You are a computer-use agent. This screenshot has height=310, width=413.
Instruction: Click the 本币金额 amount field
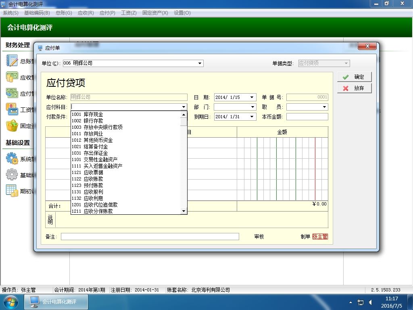(307, 117)
